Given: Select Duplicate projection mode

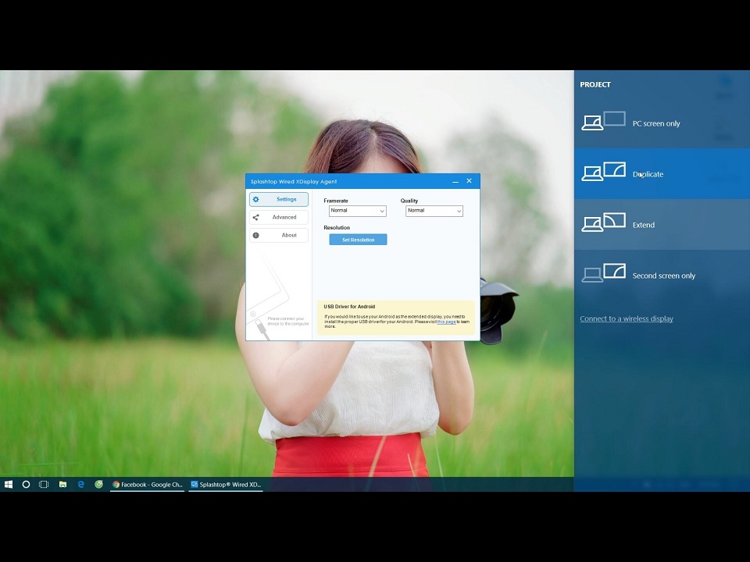Looking at the screenshot, I should (x=662, y=174).
